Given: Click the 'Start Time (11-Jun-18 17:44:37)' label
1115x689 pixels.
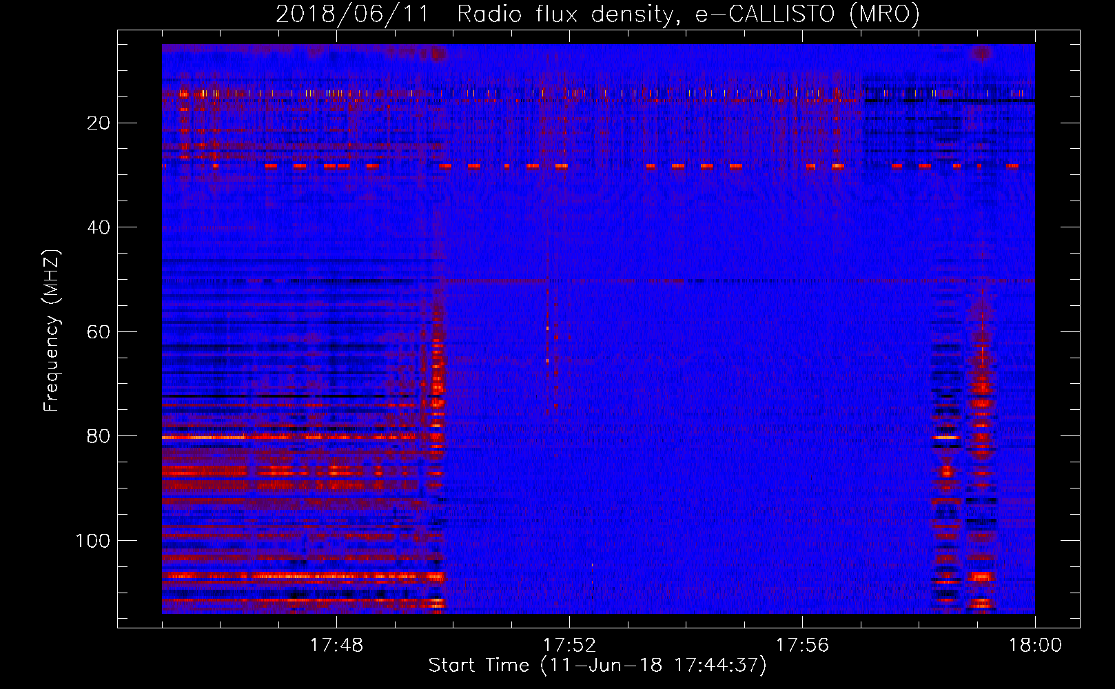Looking at the screenshot, I should click(x=597, y=666).
